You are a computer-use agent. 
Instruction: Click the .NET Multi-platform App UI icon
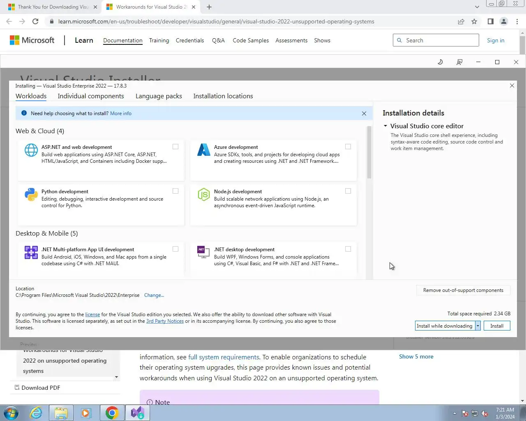click(31, 252)
